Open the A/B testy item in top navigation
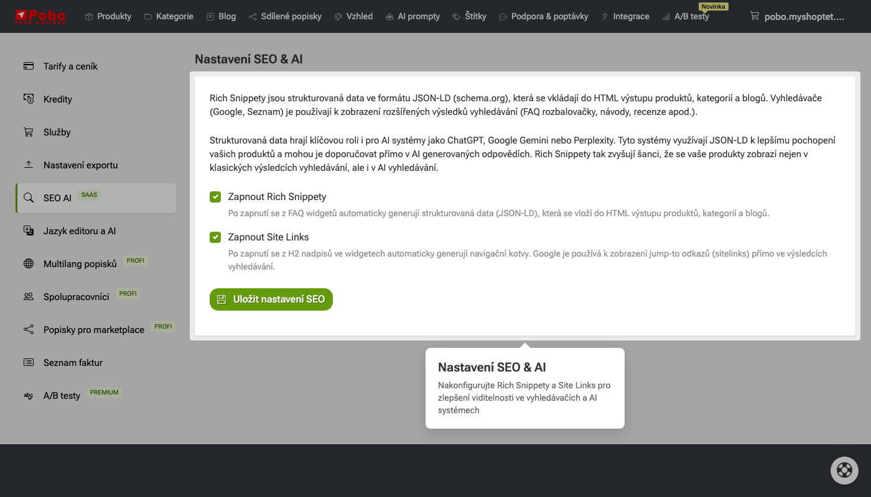This screenshot has width=871, height=497. tap(686, 17)
